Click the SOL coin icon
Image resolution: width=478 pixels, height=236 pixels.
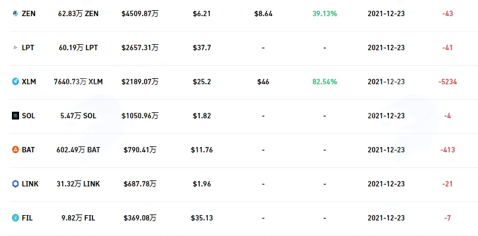click(16, 116)
